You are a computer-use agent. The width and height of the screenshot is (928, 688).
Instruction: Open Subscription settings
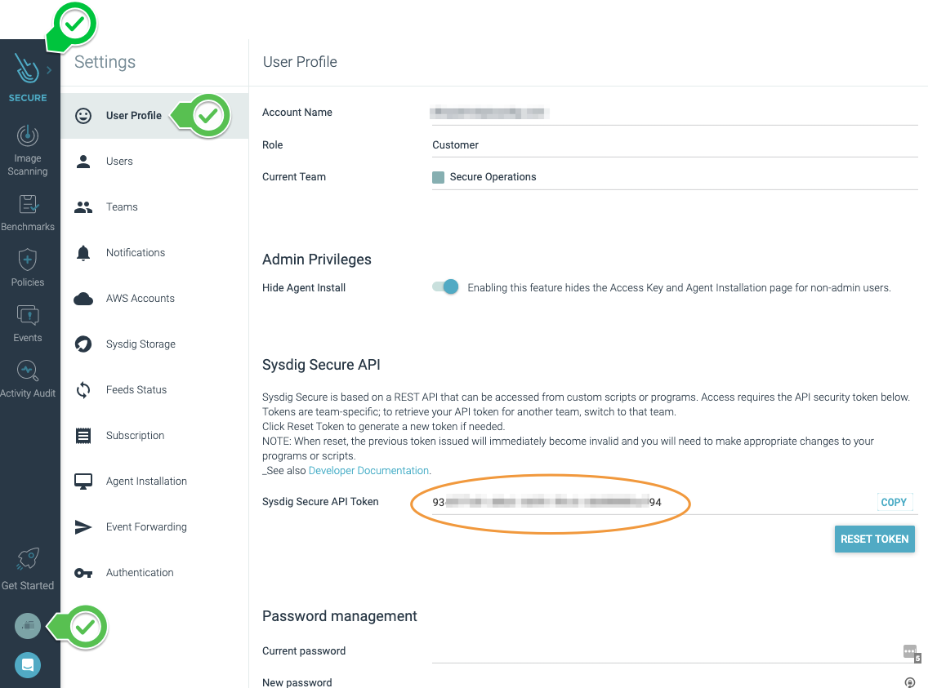[154, 436]
